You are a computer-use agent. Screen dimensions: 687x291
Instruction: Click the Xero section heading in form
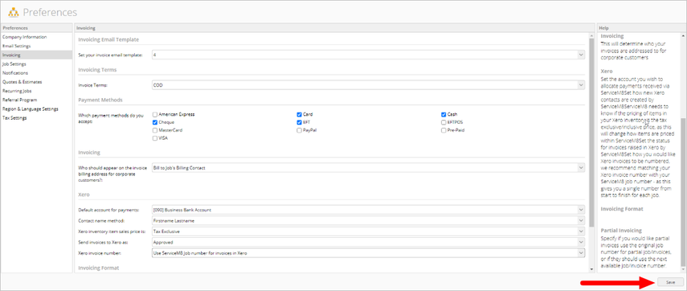(x=84, y=195)
